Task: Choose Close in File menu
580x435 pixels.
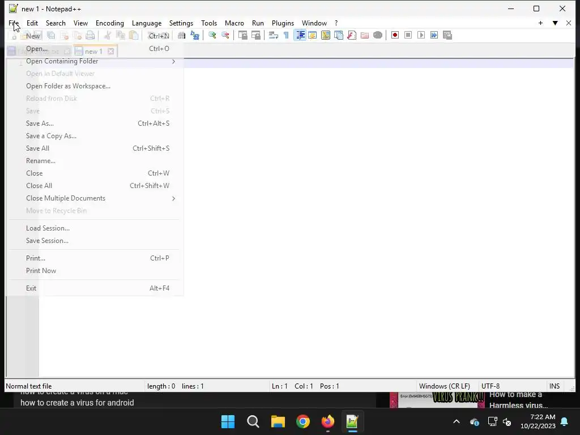Action: [94, 173]
